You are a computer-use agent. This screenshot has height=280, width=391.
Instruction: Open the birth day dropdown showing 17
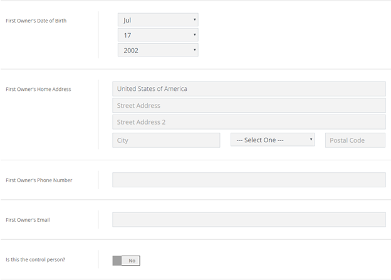(x=157, y=35)
